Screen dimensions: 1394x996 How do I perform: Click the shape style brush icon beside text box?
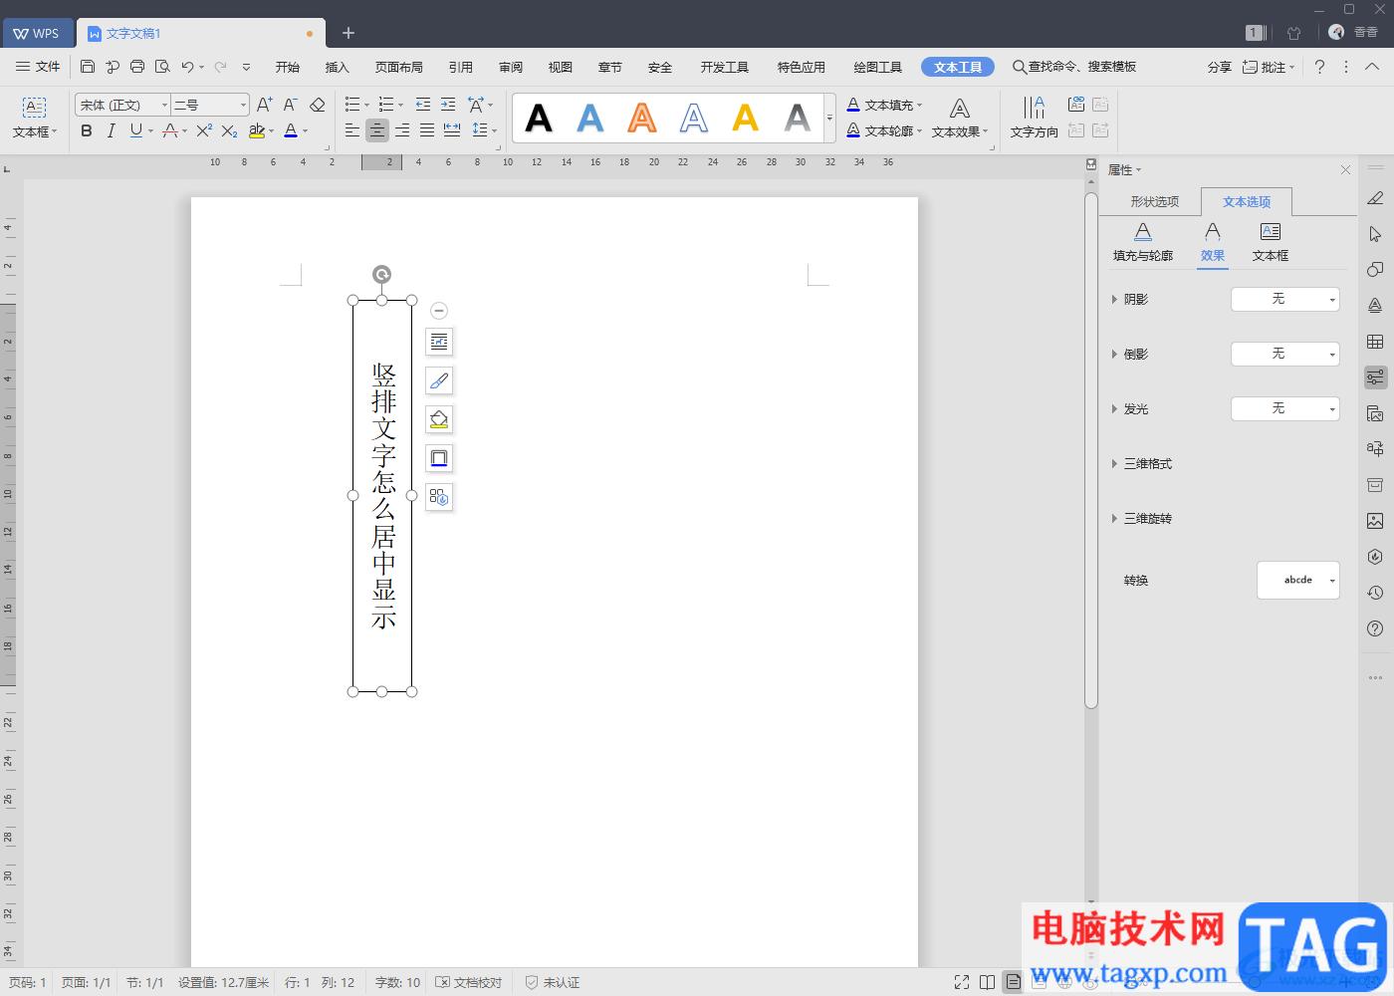(439, 380)
